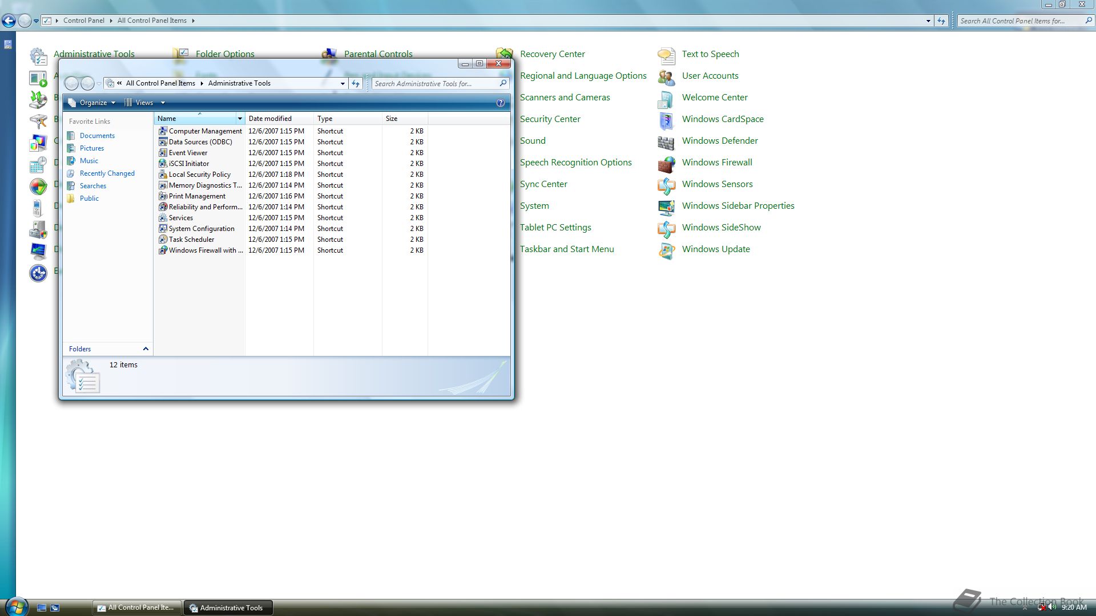Click search magnifier in Administrative Tools window
This screenshot has height=616, width=1096.
(x=503, y=83)
